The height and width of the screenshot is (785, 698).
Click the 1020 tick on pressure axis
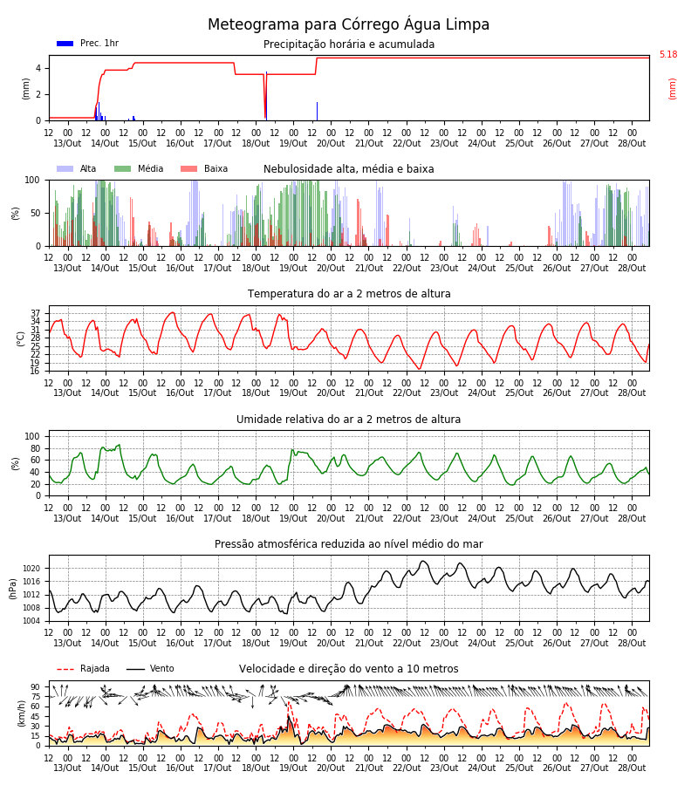pyautogui.click(x=31, y=569)
